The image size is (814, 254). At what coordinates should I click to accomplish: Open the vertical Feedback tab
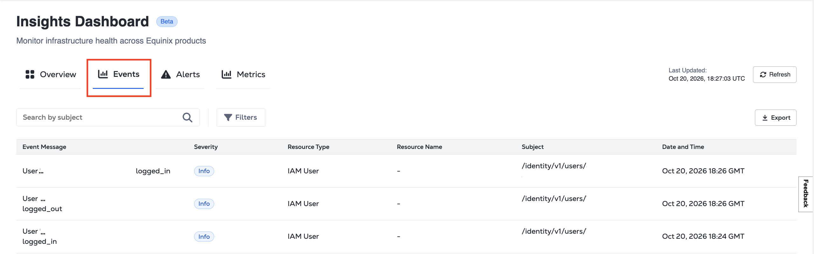click(805, 194)
